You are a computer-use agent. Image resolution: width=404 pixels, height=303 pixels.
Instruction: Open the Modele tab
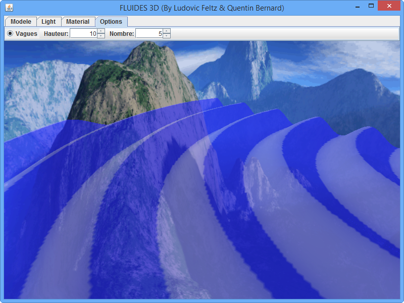point(21,22)
